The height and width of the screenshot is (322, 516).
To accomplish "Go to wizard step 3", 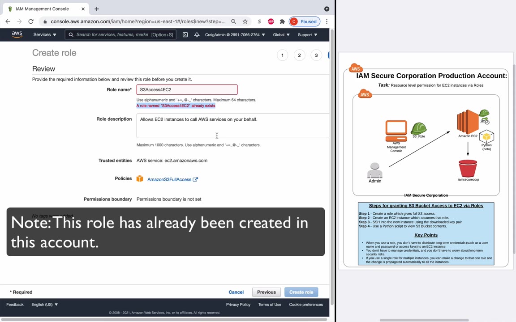I will (316, 55).
